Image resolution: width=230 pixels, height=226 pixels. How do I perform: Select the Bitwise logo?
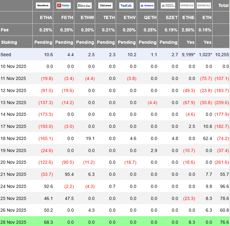[x=85, y=5]
